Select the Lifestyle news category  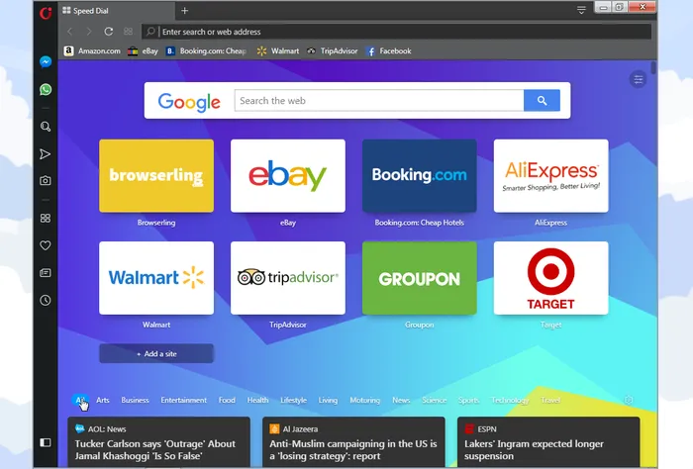[x=293, y=400]
